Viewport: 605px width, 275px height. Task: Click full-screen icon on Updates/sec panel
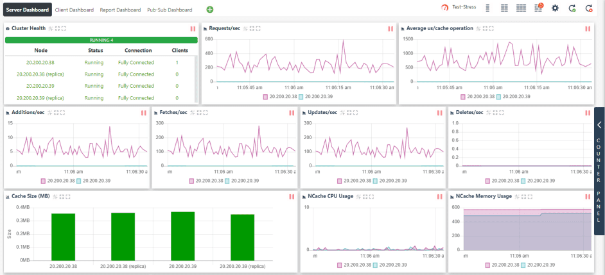tap(355, 113)
